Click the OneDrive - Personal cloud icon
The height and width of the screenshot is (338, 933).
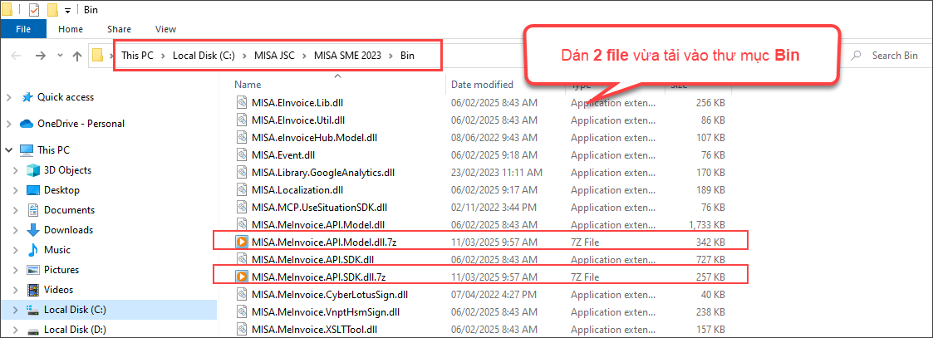[x=27, y=124]
